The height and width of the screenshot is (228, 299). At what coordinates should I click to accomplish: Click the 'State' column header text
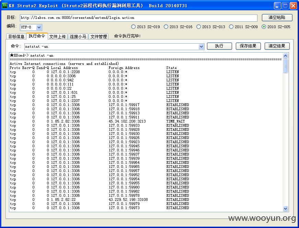pos(171,68)
